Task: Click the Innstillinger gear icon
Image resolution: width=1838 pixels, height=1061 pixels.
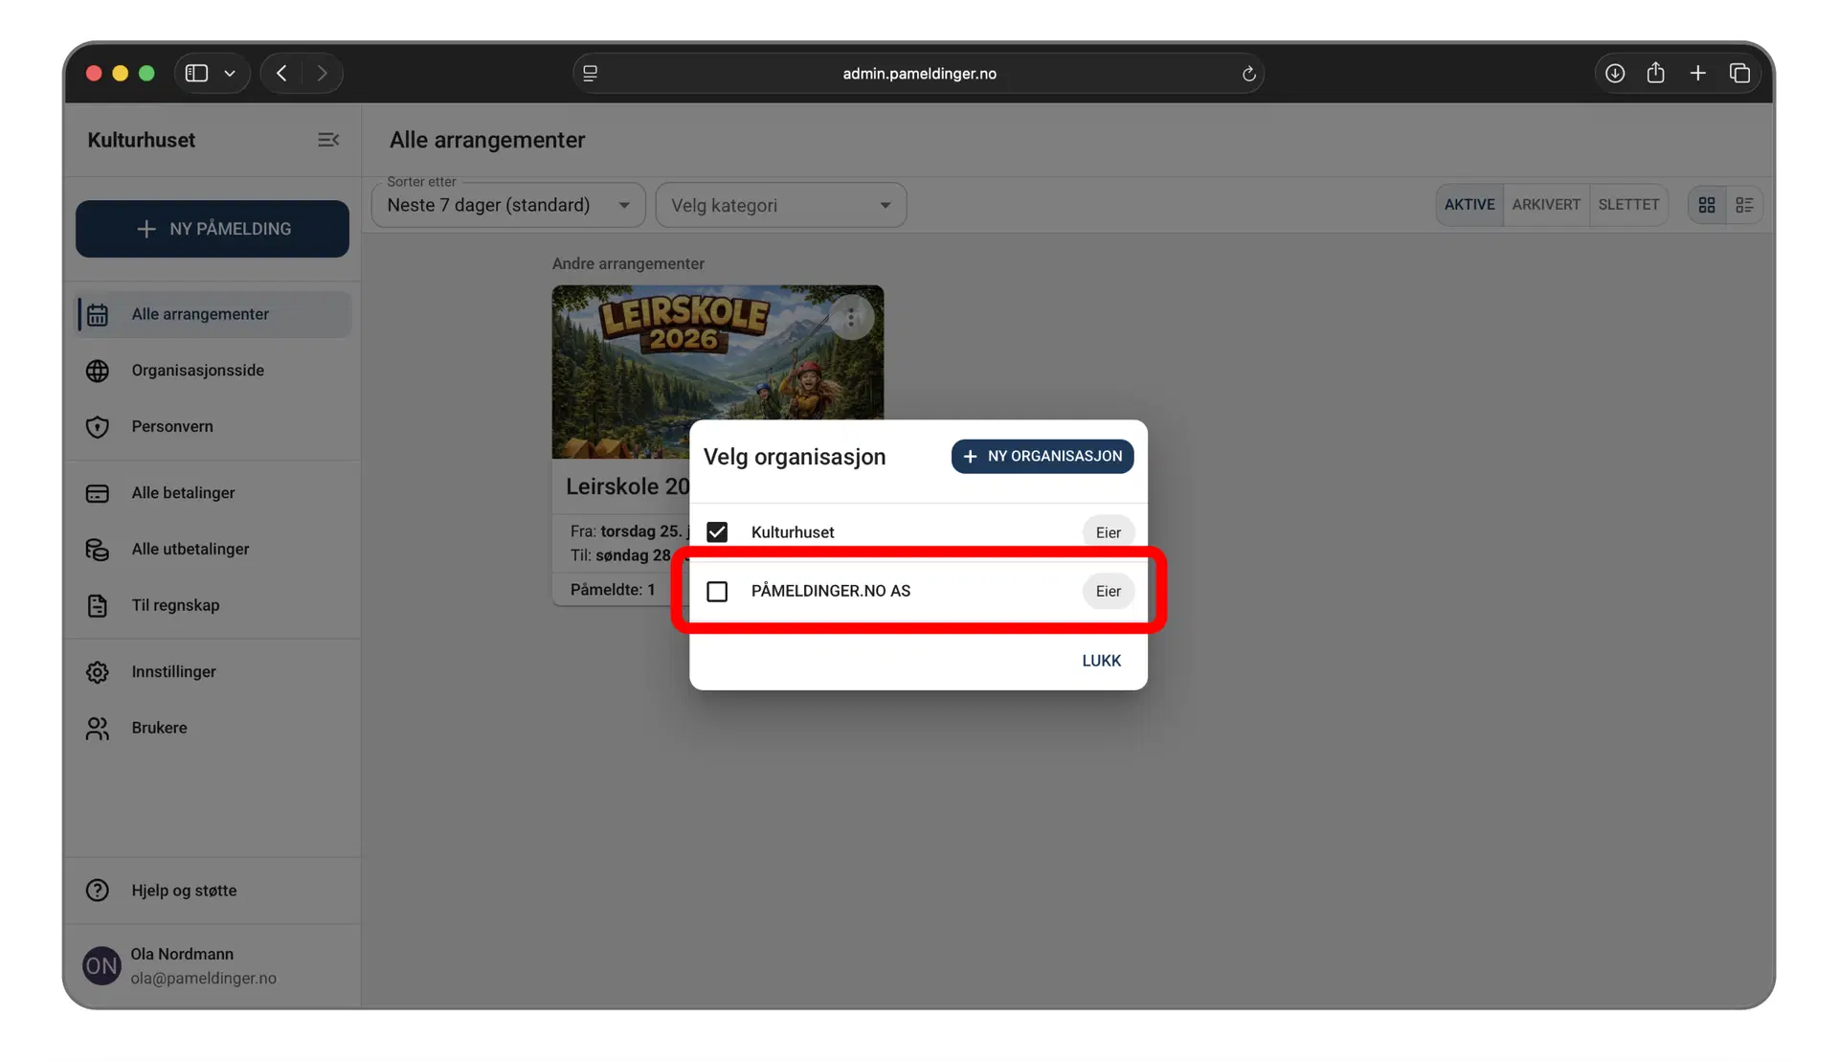Action: (98, 672)
